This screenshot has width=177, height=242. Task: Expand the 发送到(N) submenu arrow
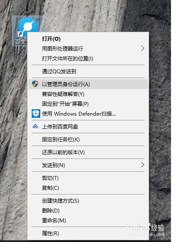142,165
